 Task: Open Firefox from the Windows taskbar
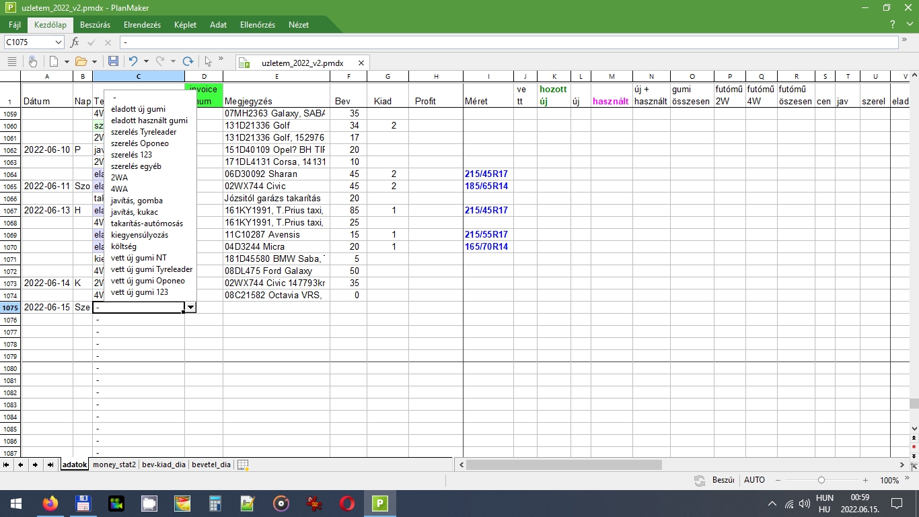click(x=50, y=503)
